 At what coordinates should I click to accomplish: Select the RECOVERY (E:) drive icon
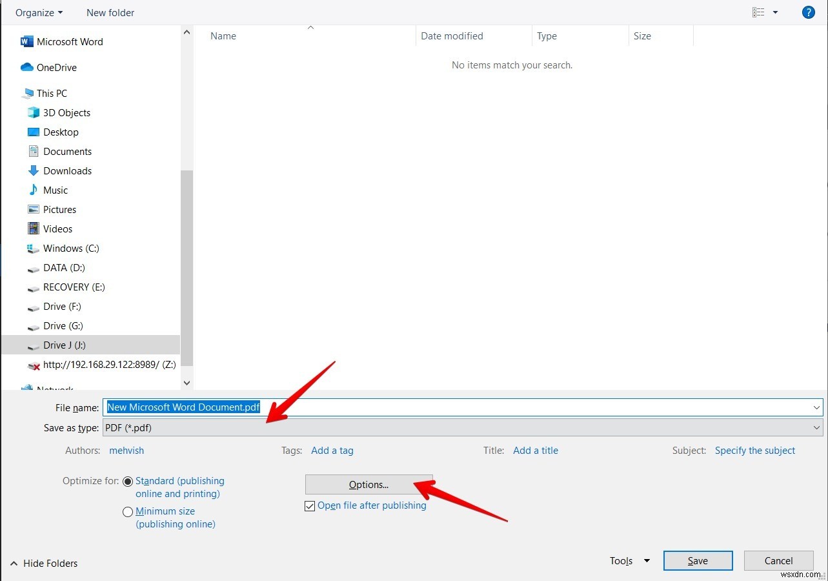coord(34,288)
